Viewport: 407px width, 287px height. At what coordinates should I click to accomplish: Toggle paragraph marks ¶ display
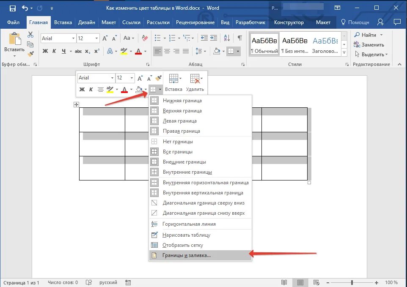(x=239, y=38)
